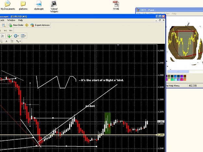This screenshot has width=203, height=152.
Task: Open the yellow diamond MetaEditor icon
Action: 27,25
